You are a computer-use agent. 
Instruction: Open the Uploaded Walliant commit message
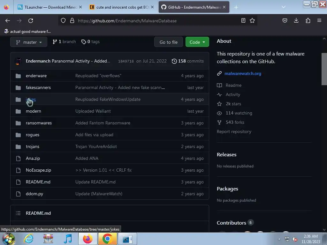(x=93, y=111)
